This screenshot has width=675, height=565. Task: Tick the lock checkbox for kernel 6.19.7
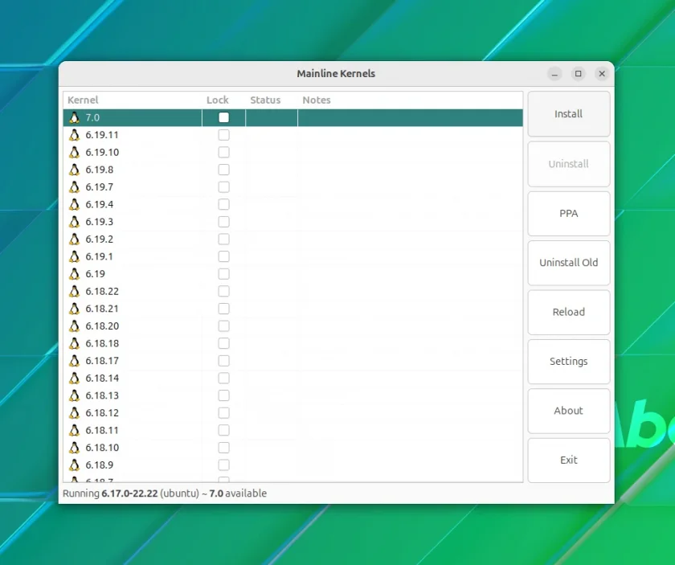pyautogui.click(x=224, y=187)
